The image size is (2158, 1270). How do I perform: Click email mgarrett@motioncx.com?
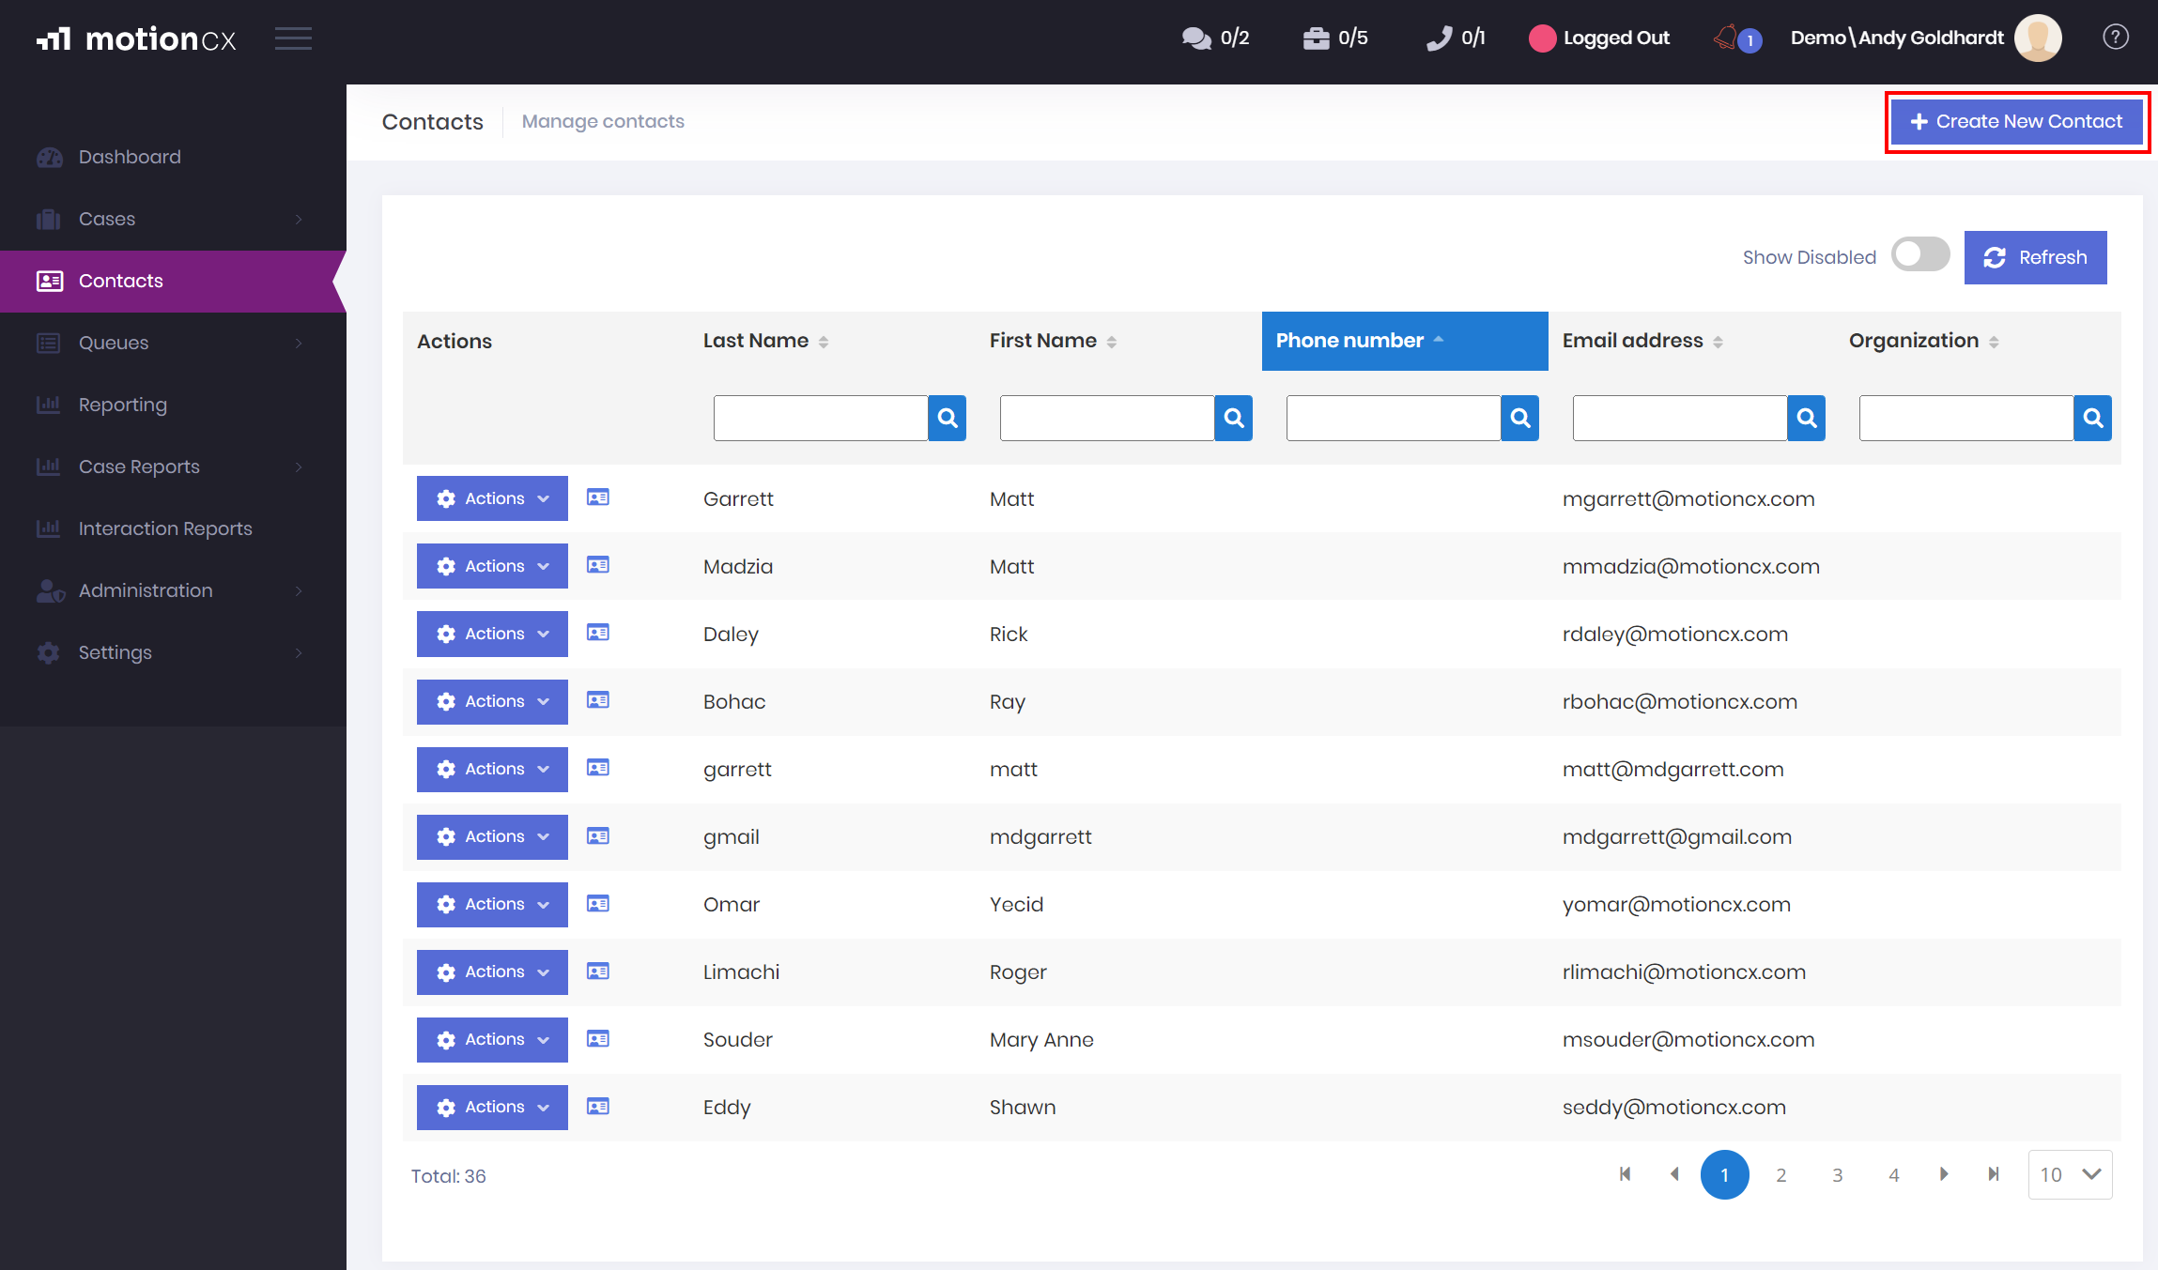(1688, 498)
